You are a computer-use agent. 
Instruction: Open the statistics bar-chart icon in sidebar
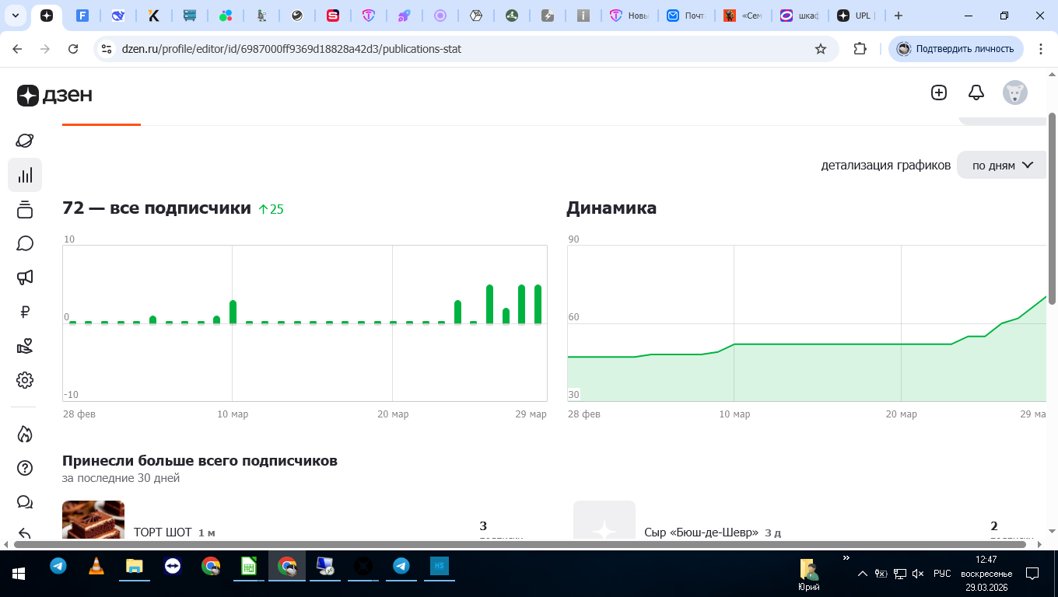[25, 175]
